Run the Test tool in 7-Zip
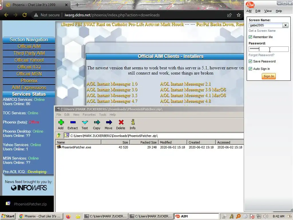Screen dimensions: 293x220 point(85,123)
